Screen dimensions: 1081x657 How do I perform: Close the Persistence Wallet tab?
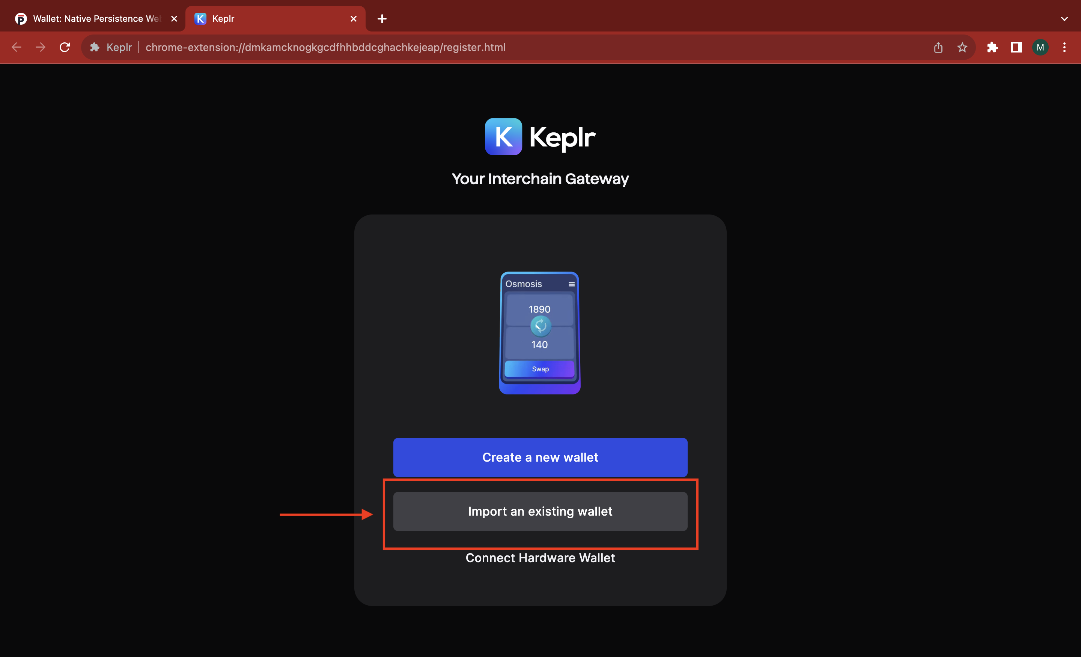point(174,19)
